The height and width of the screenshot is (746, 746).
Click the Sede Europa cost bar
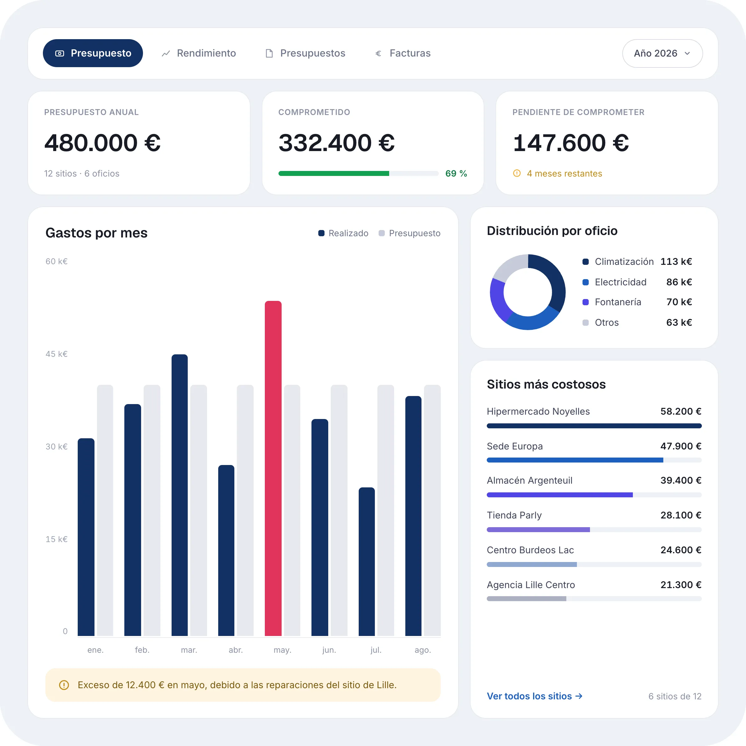[x=594, y=460]
